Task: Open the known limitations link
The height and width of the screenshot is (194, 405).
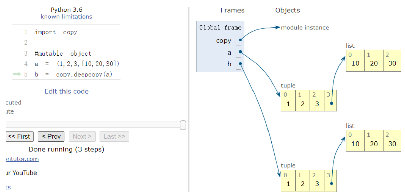Action: (67, 17)
